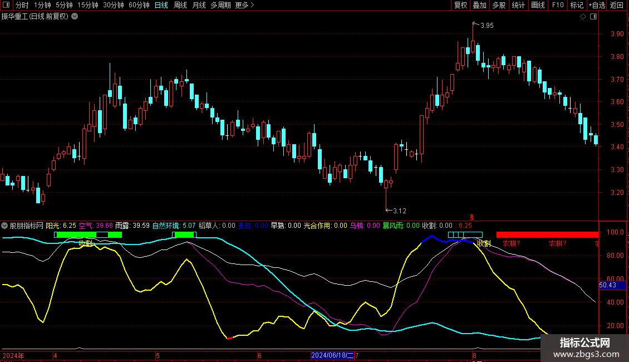This screenshot has height=362, width=629.
Task: Open the 叠加 overlay tool
Action: tap(479, 5)
